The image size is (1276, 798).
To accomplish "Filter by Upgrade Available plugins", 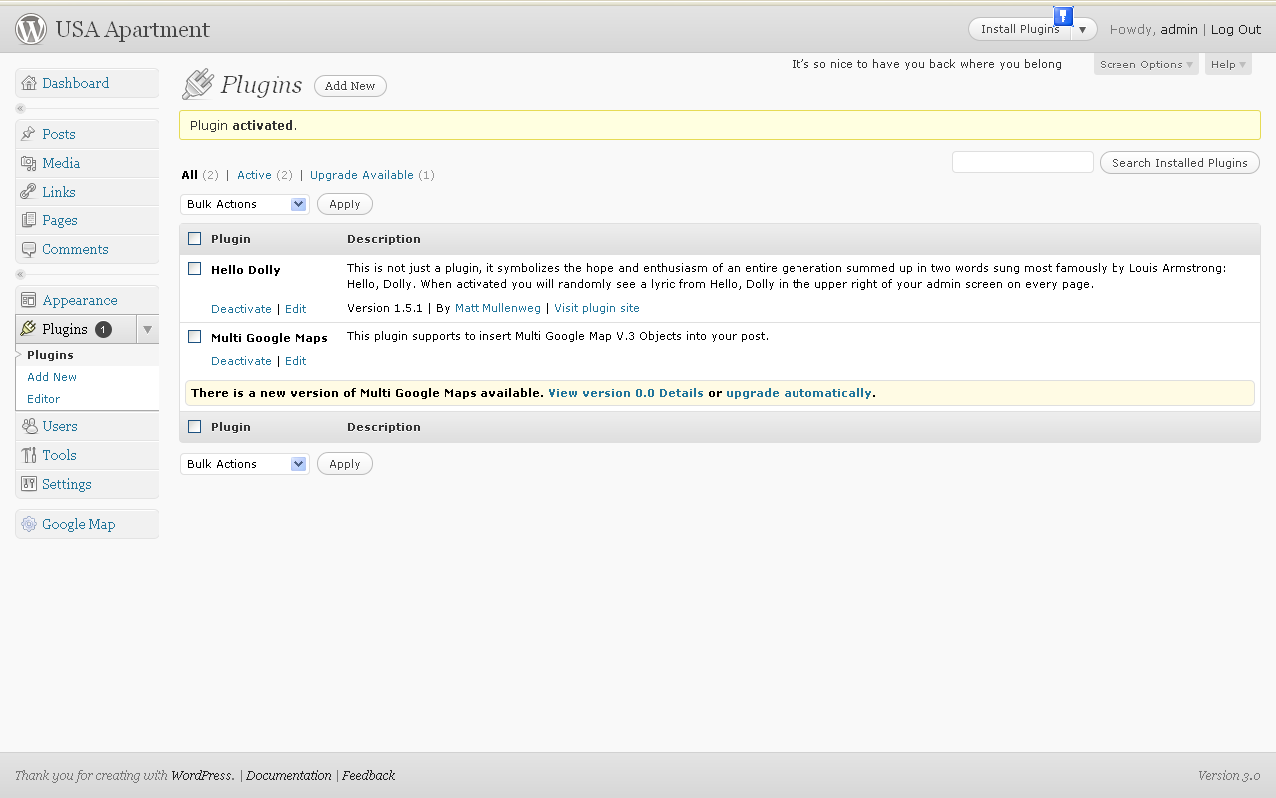I will point(362,175).
